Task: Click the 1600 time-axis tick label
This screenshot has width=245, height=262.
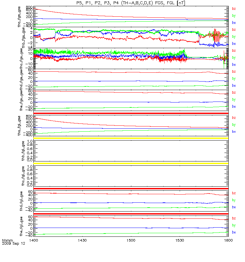Action: tap(228, 240)
